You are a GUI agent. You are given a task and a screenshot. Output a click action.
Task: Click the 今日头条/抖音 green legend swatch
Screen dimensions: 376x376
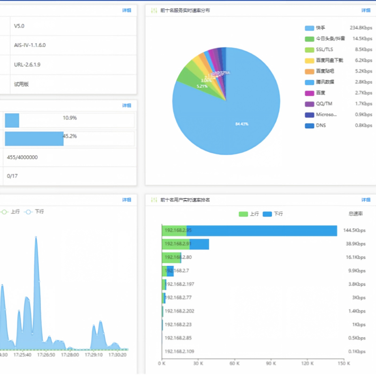coord(309,39)
